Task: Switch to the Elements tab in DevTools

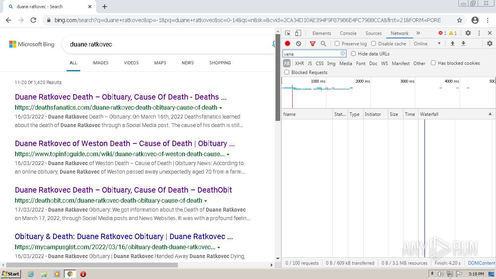Action: coord(322,33)
